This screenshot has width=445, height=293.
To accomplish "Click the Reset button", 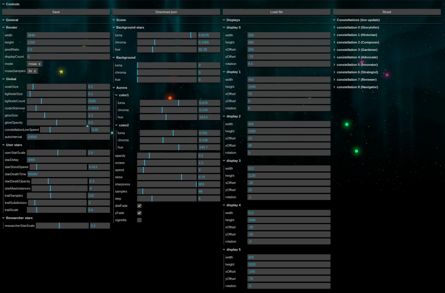I will tap(386, 12).
